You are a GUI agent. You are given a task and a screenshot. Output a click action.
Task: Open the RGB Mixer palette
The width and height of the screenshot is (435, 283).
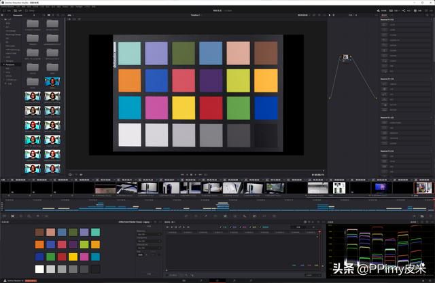[x=38, y=216]
